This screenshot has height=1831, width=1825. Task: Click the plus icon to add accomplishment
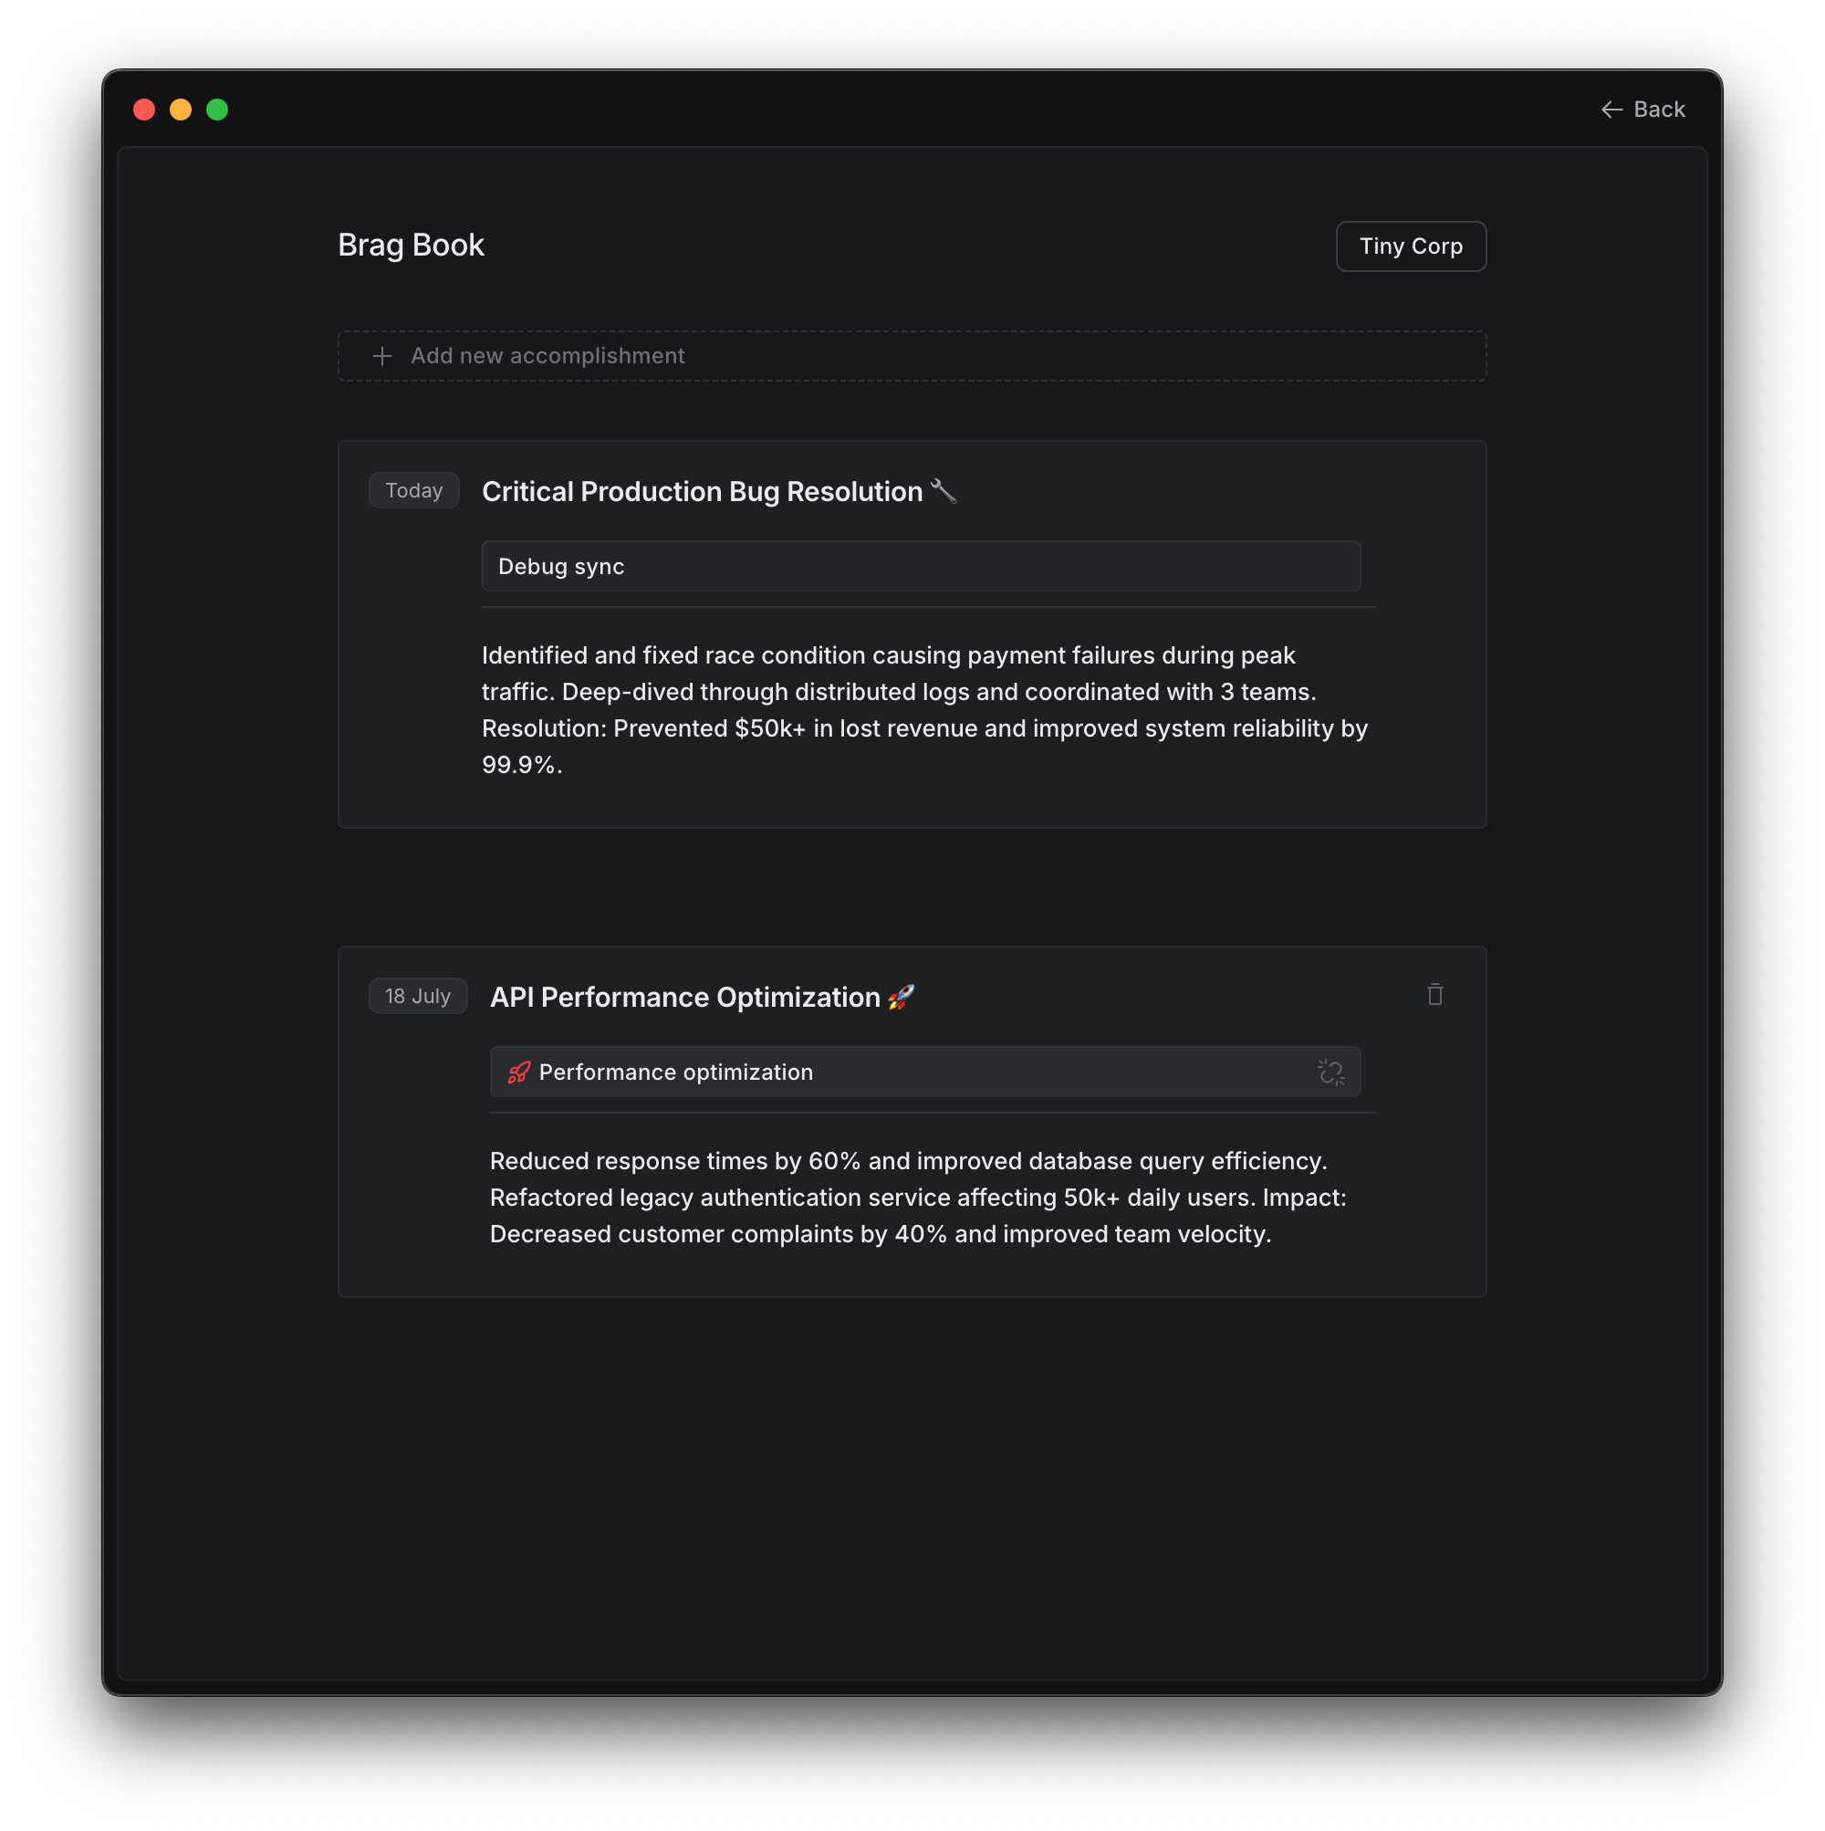(x=381, y=356)
